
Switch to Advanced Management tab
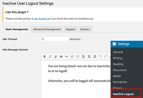(x=47, y=29)
